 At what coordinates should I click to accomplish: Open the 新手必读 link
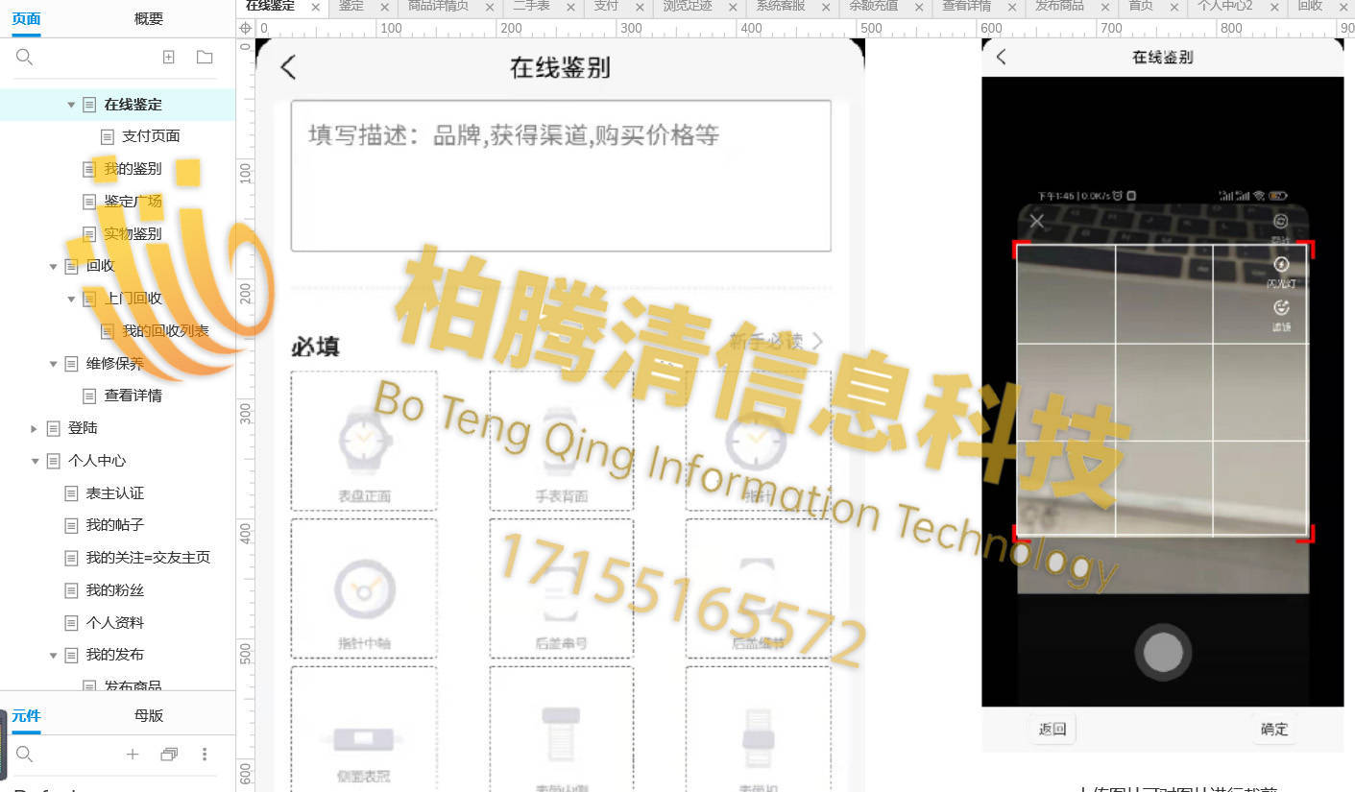775,341
